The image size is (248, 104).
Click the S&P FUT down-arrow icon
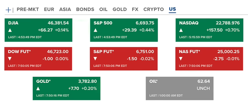(x=96, y=59)
